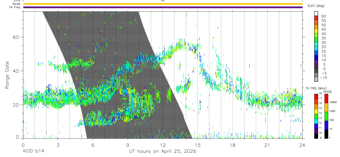The image size is (340, 157).
Task: Click the '1000' tick on NOISE scale
Action: pos(332,111)
